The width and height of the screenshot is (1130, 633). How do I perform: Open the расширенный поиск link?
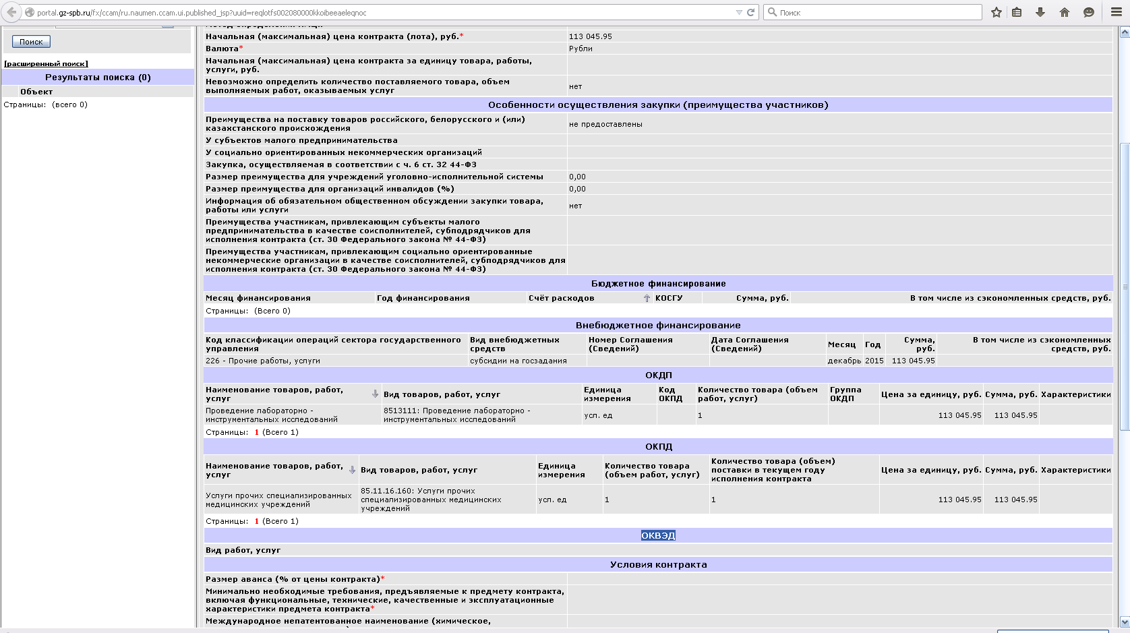[x=46, y=63]
